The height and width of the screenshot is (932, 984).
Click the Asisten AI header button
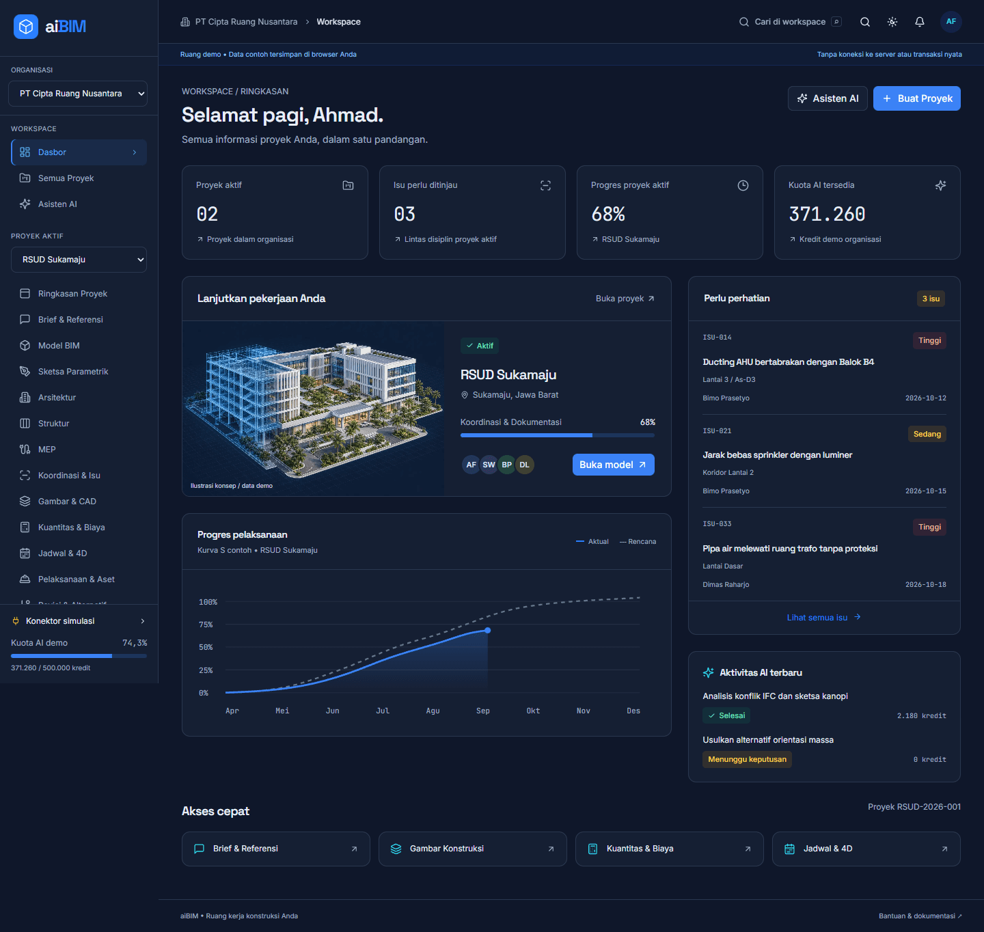pos(828,98)
